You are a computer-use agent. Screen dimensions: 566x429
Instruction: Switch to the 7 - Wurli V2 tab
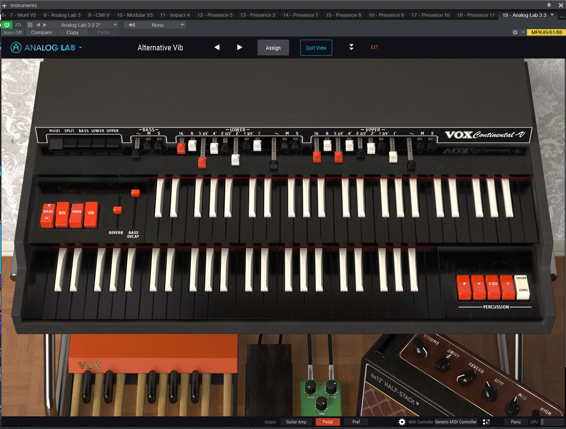23,15
